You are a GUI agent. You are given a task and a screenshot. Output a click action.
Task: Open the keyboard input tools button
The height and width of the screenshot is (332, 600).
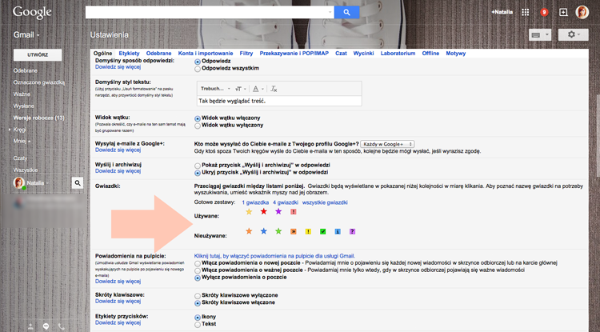[540, 35]
